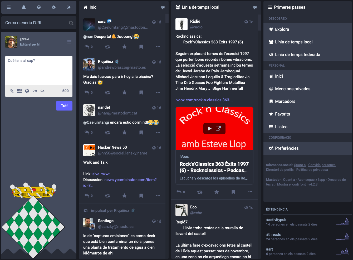Favorite Riquiñez's piscina post
353x260 pixels.
click(124, 92)
